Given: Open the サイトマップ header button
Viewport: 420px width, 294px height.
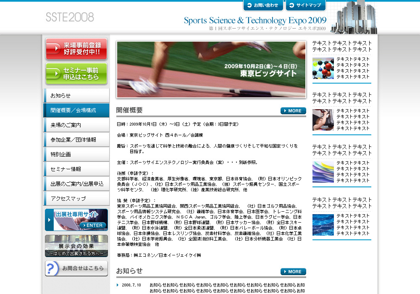Looking at the screenshot, I should [x=305, y=5].
